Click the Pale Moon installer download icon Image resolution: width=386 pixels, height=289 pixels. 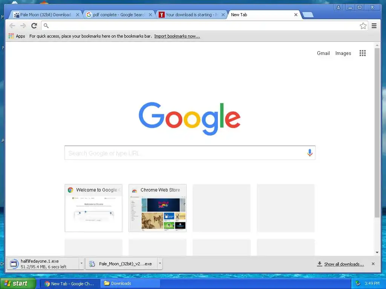pos(92,264)
